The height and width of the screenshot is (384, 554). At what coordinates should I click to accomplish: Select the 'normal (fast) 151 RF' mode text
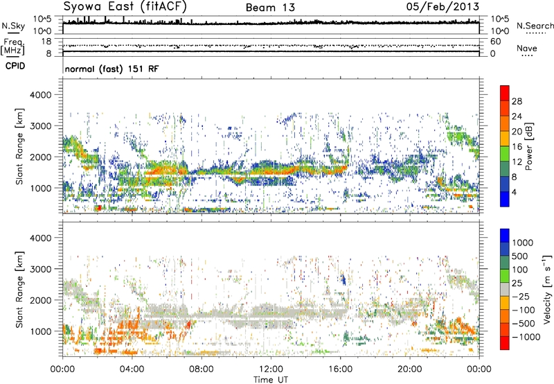[112, 69]
